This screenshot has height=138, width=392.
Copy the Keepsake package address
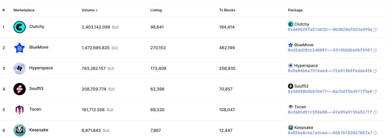click(375, 133)
